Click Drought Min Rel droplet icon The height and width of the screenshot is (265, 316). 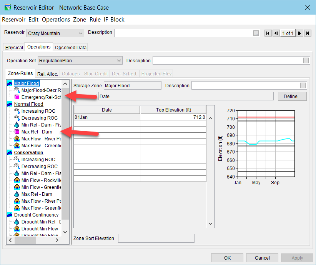(x=17, y=222)
